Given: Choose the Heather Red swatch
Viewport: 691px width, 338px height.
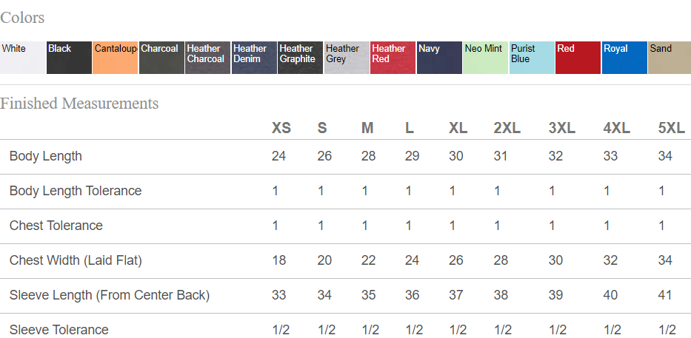Looking at the screenshot, I should pyautogui.click(x=393, y=58).
